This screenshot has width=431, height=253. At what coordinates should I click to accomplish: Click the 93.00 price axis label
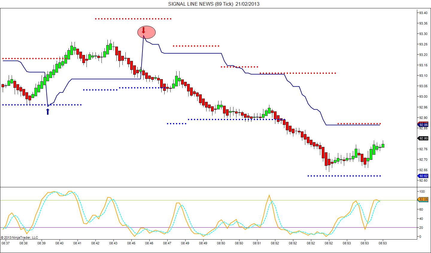(423, 96)
